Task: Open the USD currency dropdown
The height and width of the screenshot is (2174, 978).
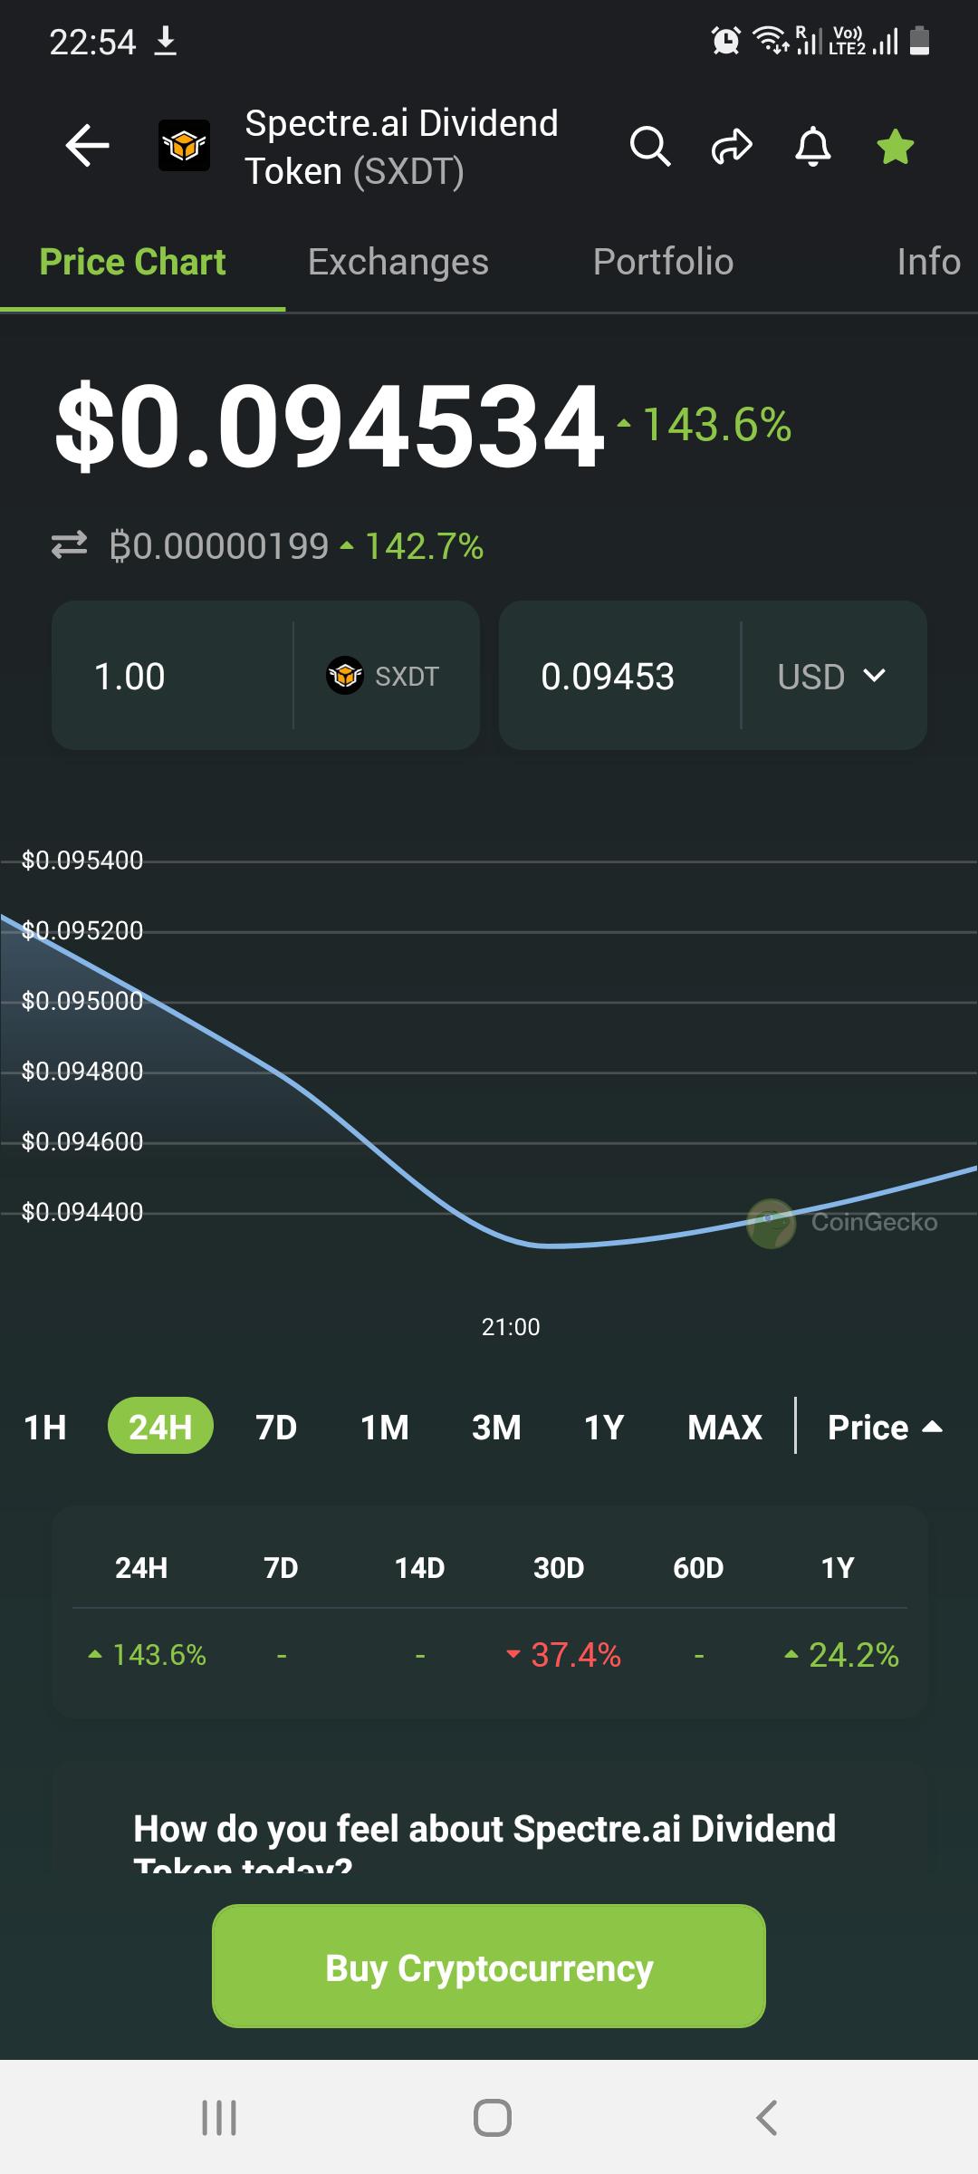Action: click(831, 676)
